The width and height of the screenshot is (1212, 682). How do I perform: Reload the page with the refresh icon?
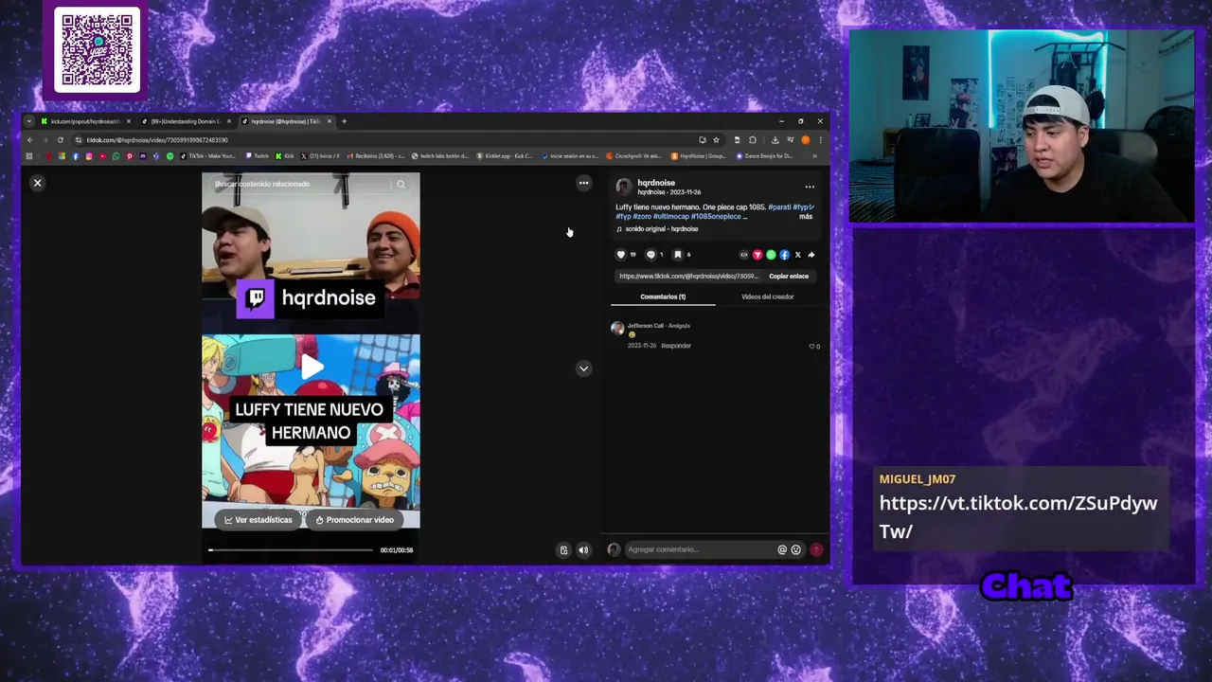(x=61, y=140)
